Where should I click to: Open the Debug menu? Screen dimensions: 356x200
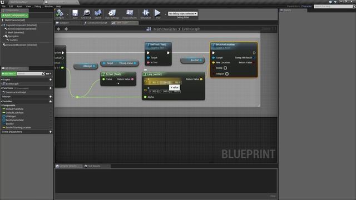click(38, 6)
